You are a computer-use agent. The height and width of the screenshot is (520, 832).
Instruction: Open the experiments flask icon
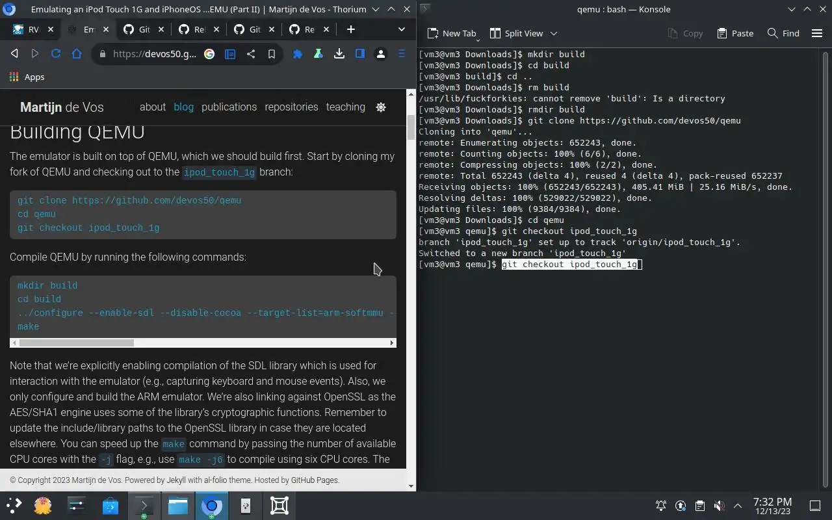[x=318, y=54]
